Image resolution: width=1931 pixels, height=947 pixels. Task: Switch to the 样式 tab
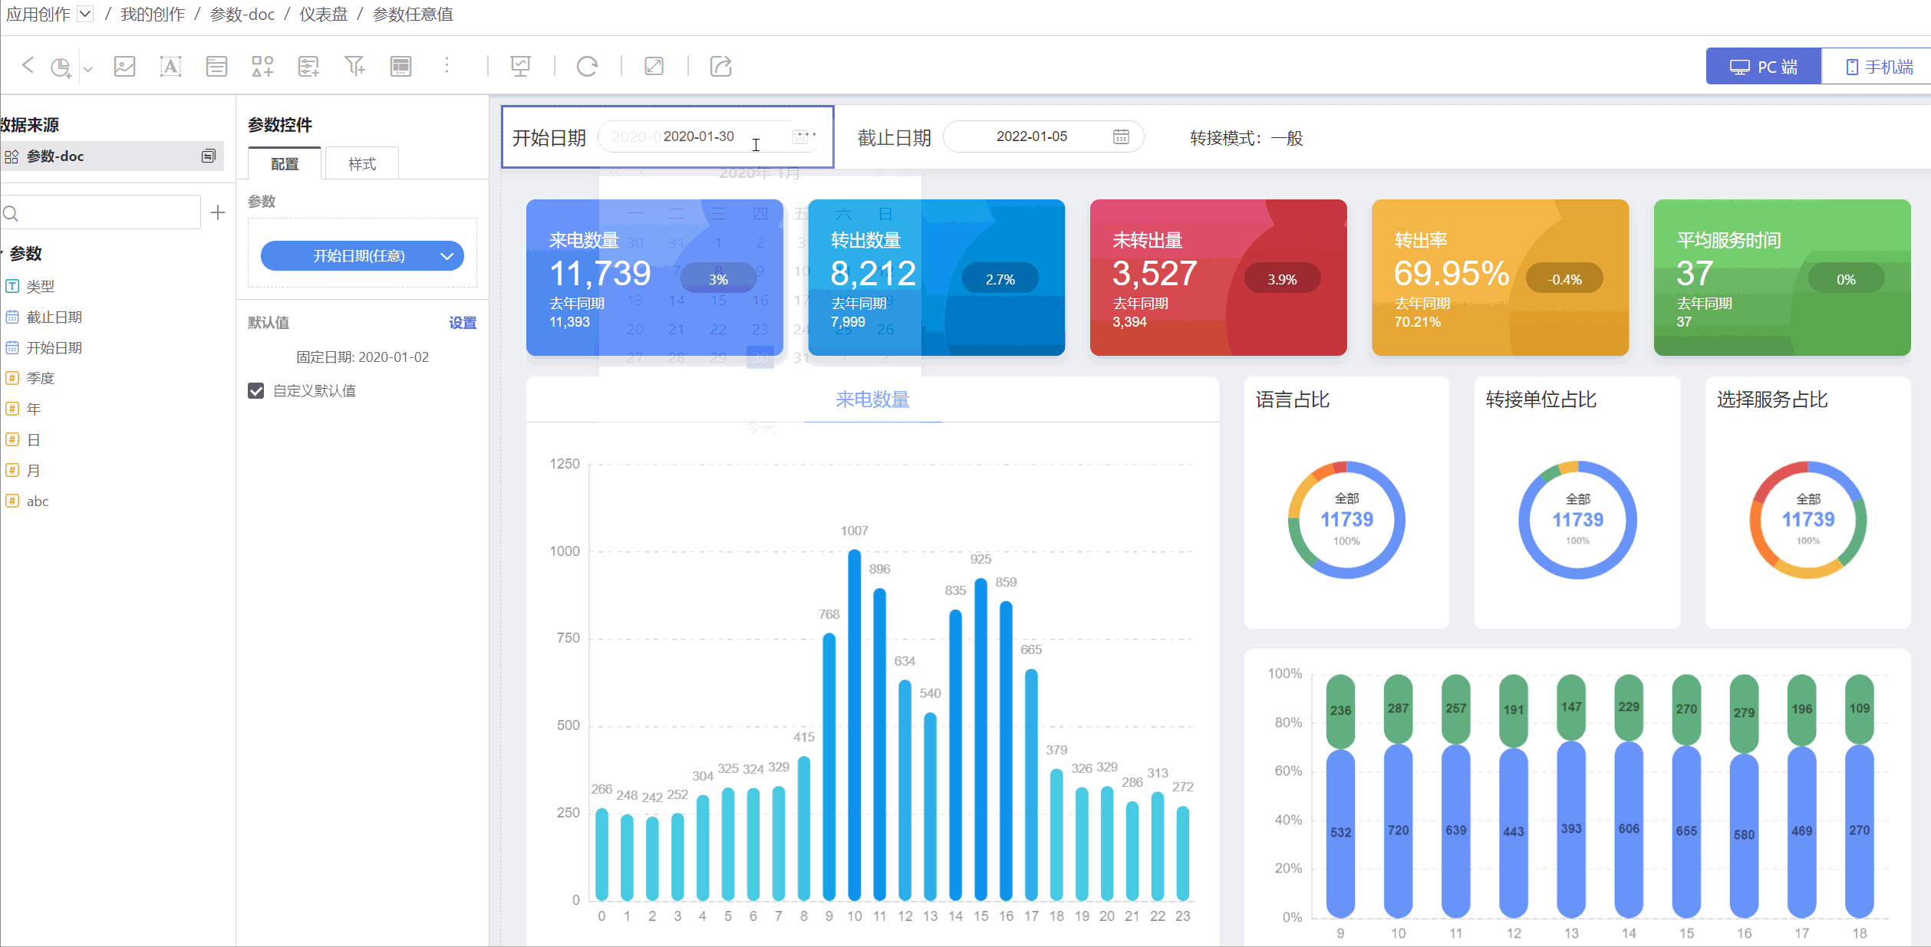pos(362,164)
